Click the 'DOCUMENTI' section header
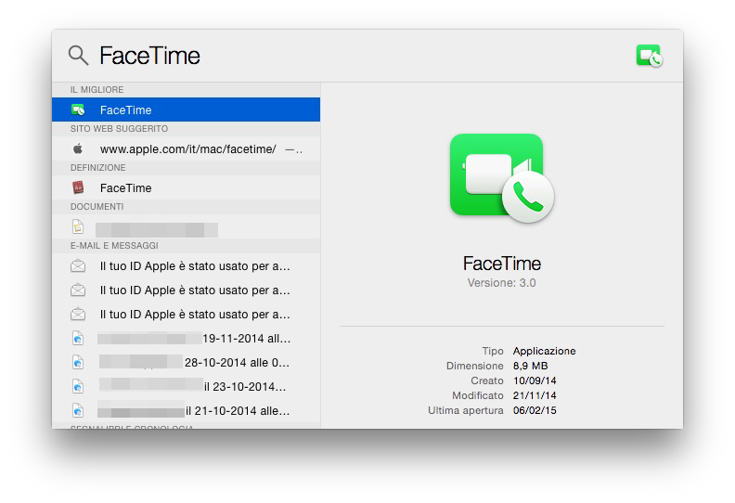This screenshot has height=503, width=735. (97, 207)
